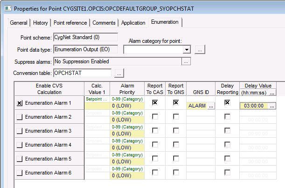
Task: Select the Enumeration tab
Action: (x=165, y=22)
